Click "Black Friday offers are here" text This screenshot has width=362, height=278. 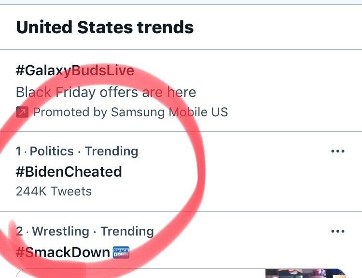(106, 92)
